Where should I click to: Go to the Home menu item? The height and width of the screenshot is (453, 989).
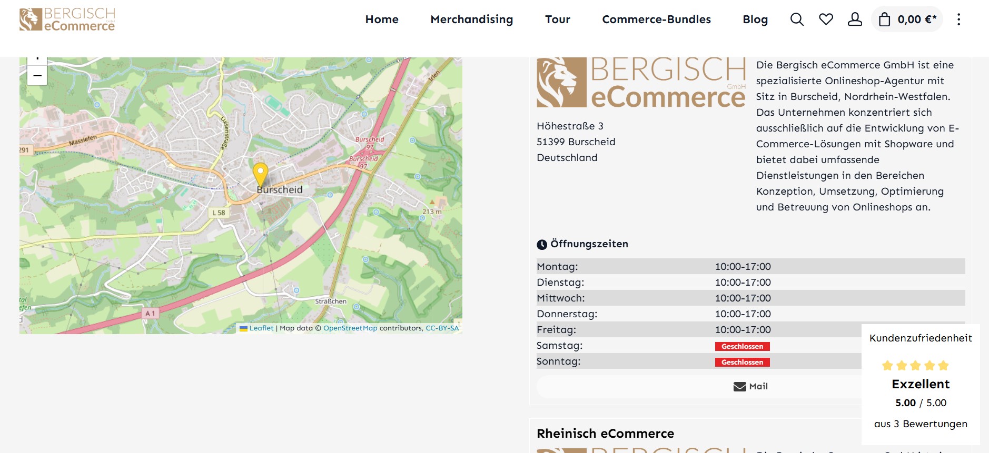[382, 19]
